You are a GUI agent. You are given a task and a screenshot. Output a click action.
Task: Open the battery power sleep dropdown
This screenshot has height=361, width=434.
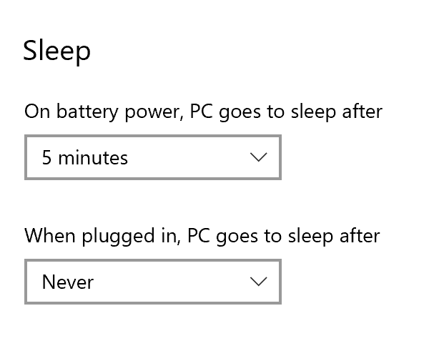[x=152, y=157]
